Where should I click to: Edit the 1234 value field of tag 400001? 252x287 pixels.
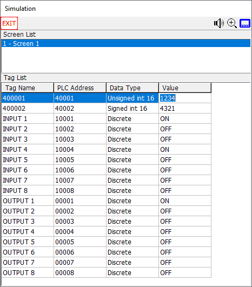coord(185,98)
